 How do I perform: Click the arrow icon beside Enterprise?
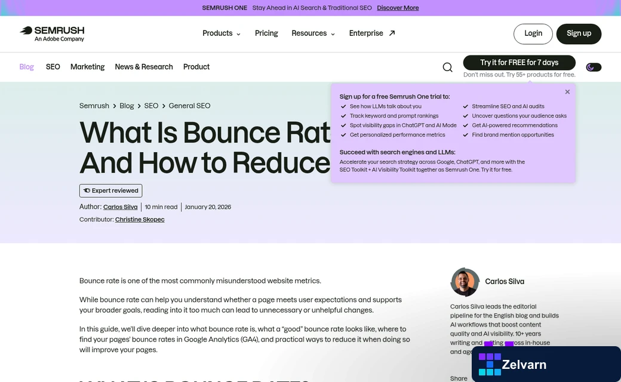[392, 33]
